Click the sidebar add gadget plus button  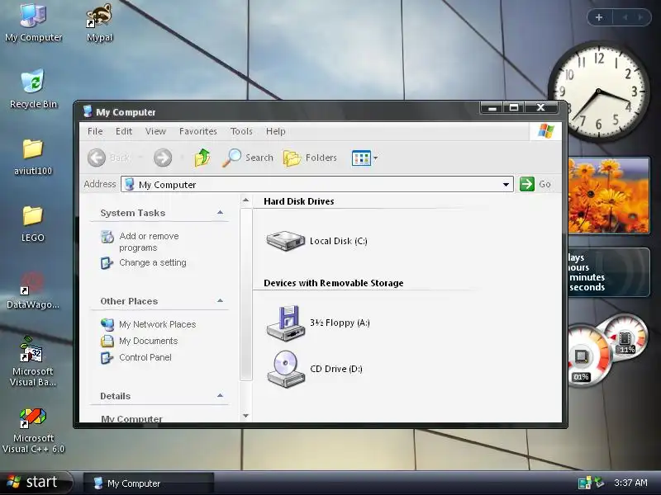coord(599,17)
